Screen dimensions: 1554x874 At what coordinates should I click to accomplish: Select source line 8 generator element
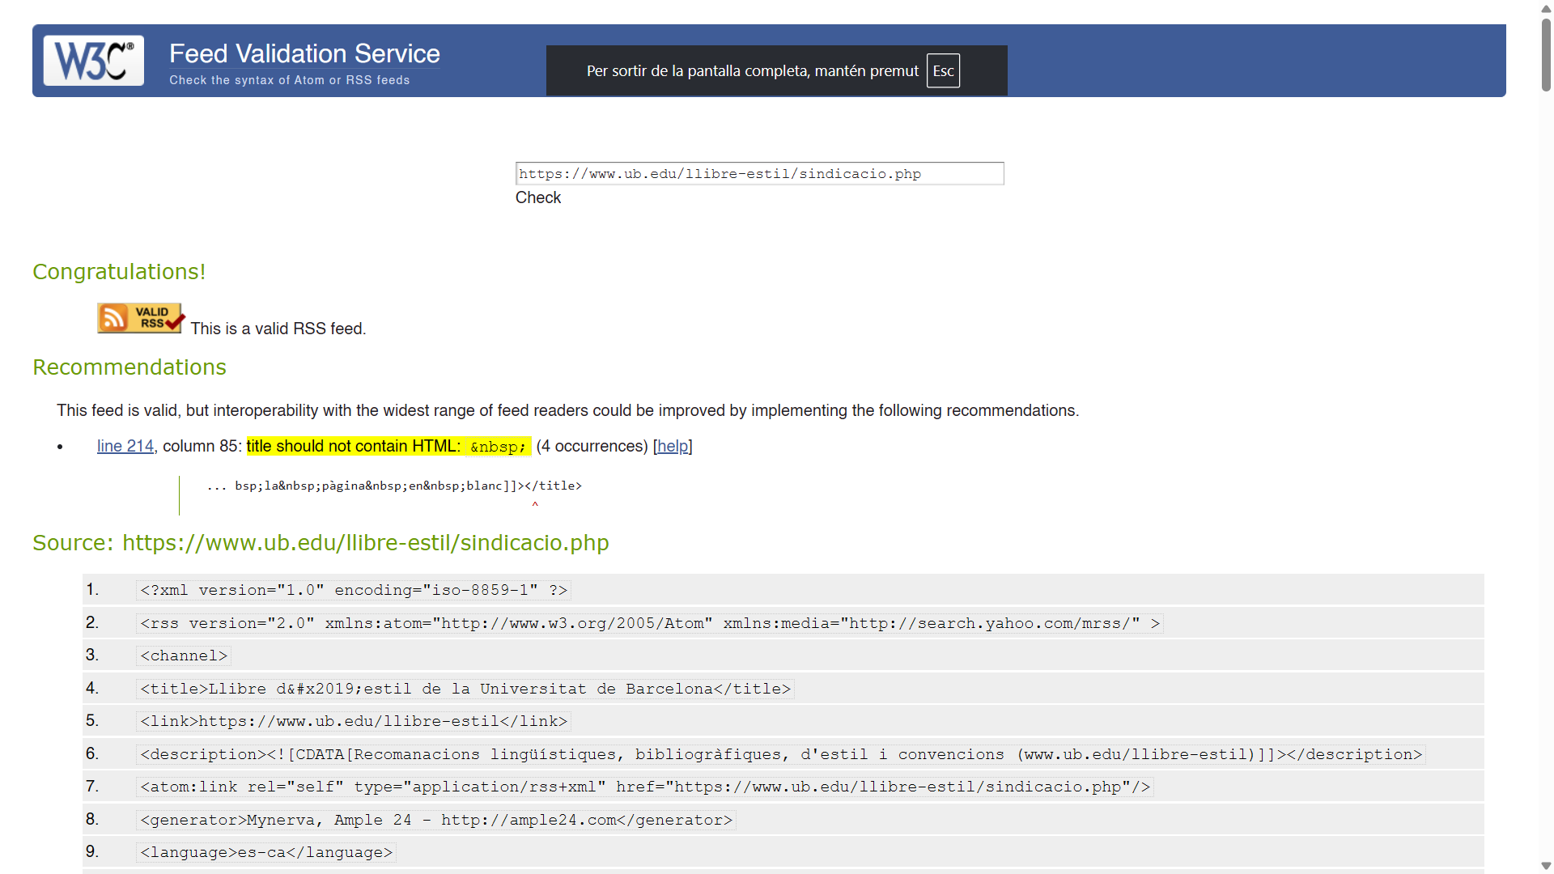point(435,820)
